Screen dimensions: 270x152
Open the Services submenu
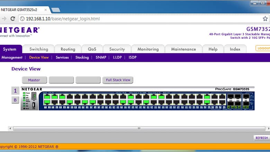[x=62, y=57]
